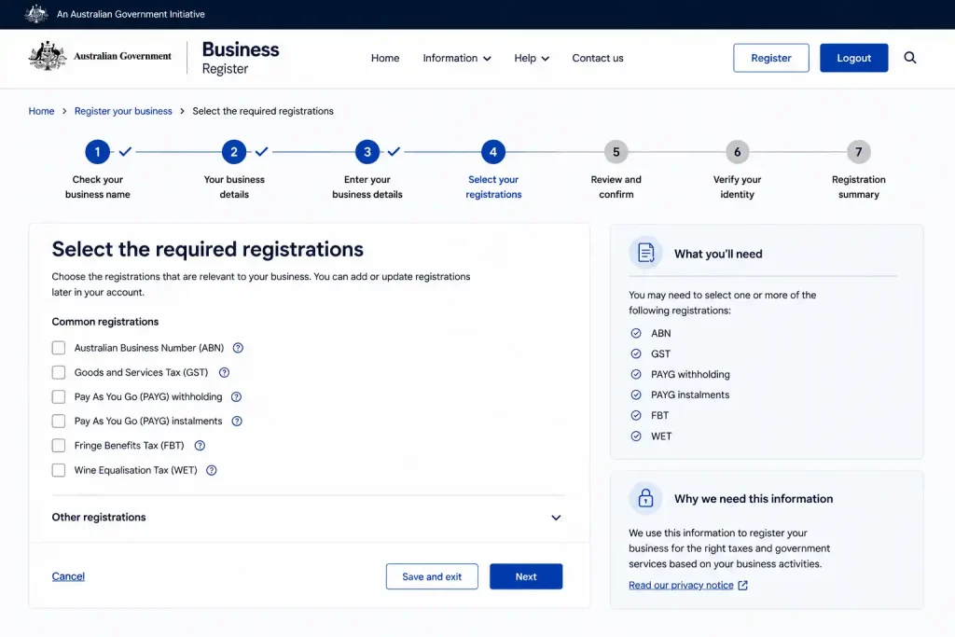Image resolution: width=955 pixels, height=637 pixels.
Task: Click the check circle icon next to WET
Action: (x=636, y=436)
